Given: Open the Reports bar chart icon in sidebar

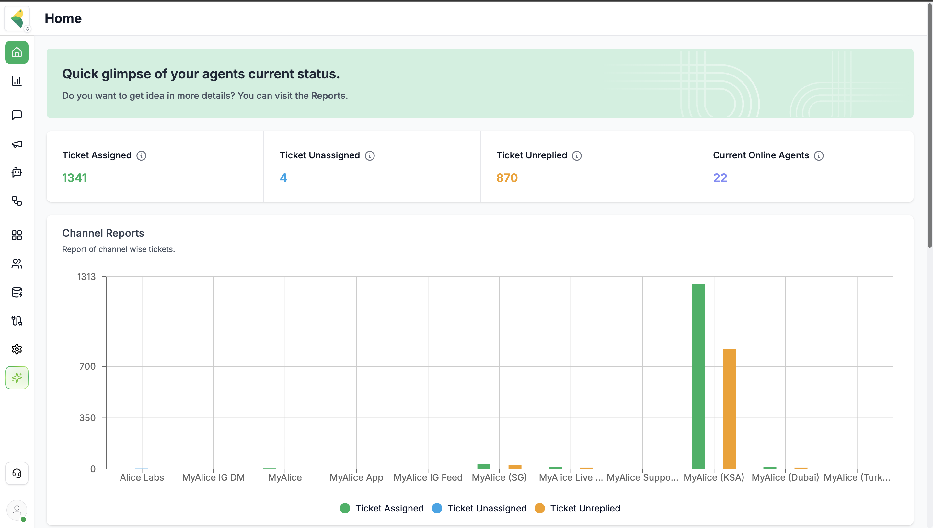Looking at the screenshot, I should (x=17, y=81).
